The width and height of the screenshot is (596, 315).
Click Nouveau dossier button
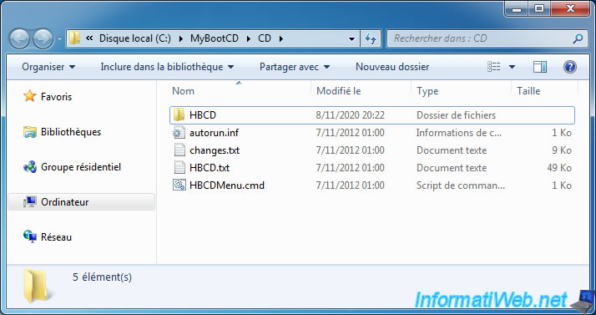392,67
